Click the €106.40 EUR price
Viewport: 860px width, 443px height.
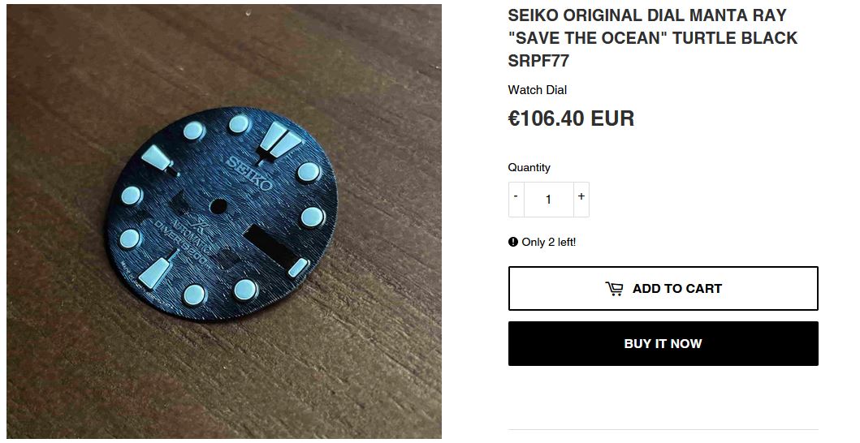click(x=571, y=118)
